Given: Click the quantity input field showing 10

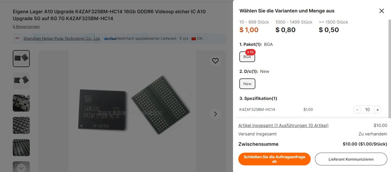Looking at the screenshot, I should (367, 109).
